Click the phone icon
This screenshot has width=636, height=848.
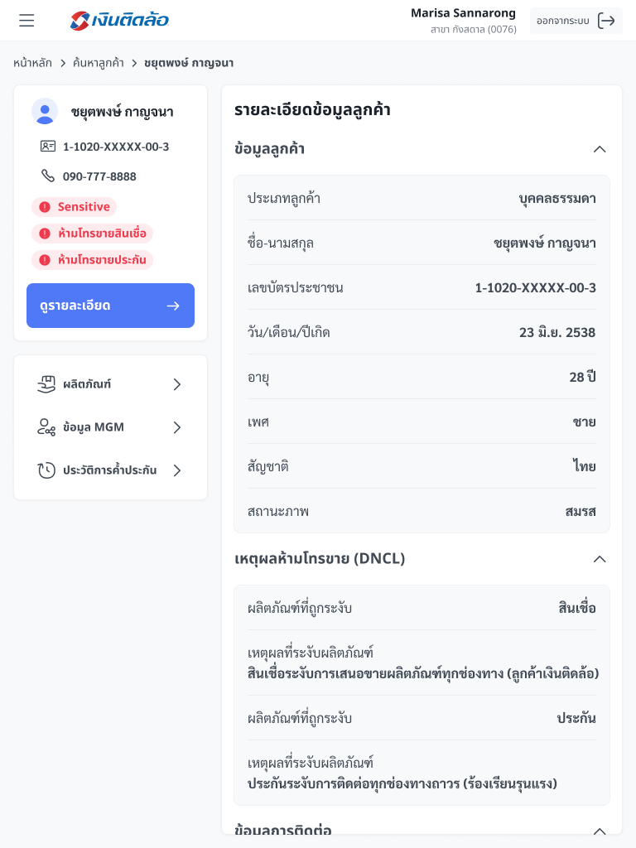pos(48,176)
